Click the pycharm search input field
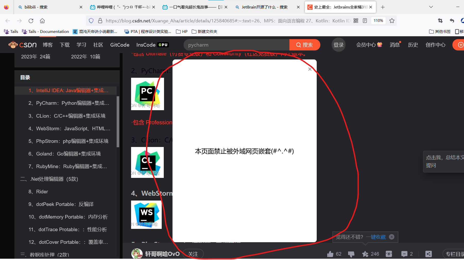The height and width of the screenshot is (260, 464). pyautogui.click(x=236, y=45)
